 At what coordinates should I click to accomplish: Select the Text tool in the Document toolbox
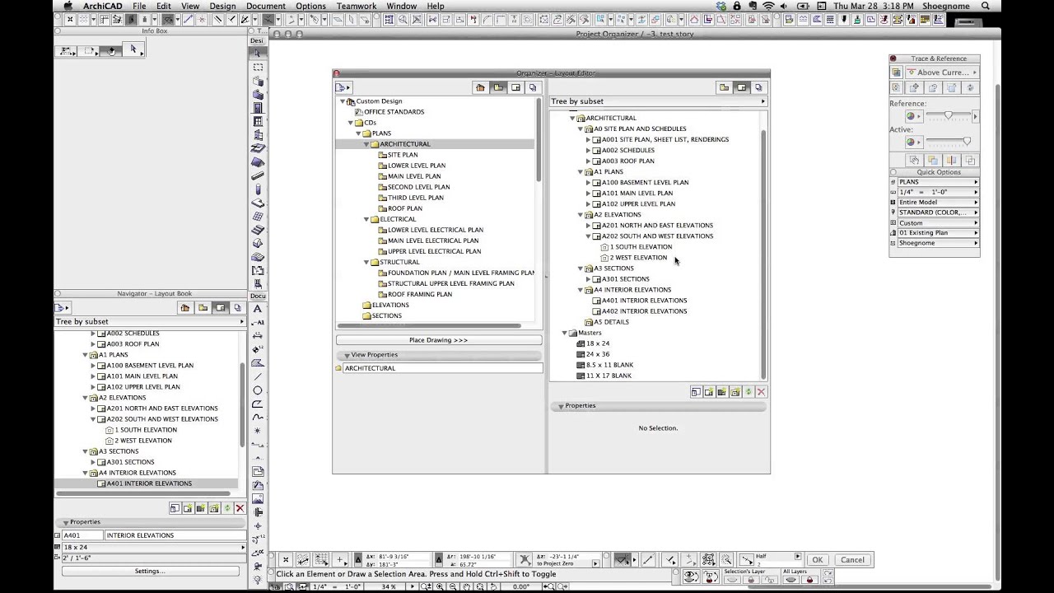(x=258, y=308)
